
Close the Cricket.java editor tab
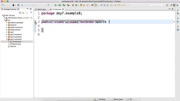63,9
